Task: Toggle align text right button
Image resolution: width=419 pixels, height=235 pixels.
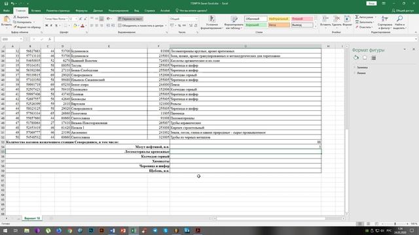Action: (x=101, y=25)
